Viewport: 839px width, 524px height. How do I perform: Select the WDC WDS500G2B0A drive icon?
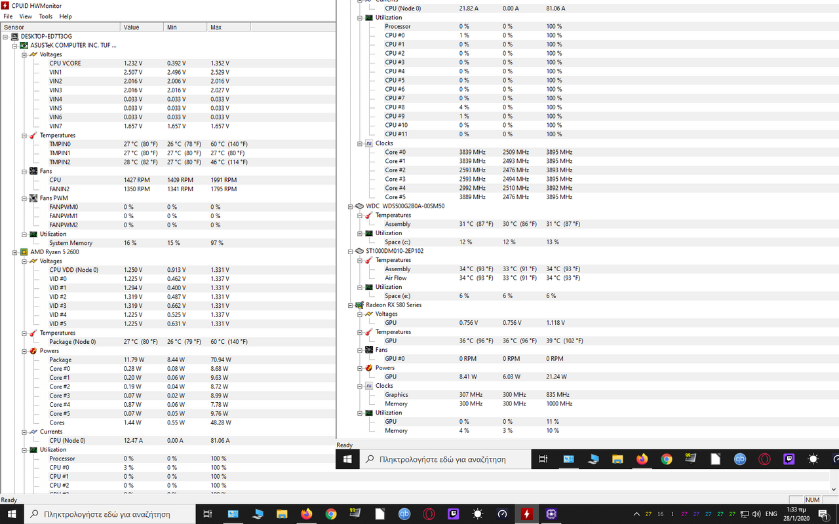359,206
